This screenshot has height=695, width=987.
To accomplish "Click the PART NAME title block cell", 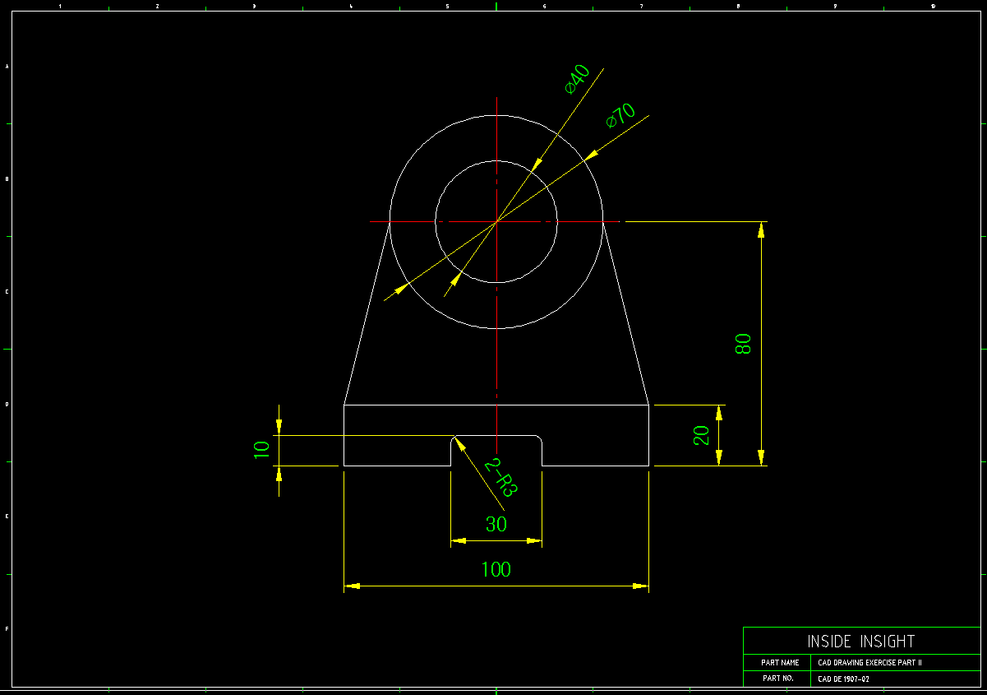I will tap(780, 662).
